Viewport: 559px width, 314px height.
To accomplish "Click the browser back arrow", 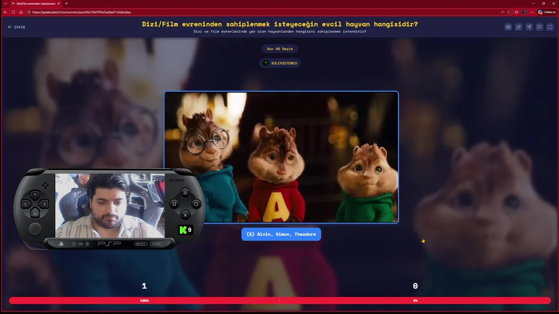I will [5, 12].
